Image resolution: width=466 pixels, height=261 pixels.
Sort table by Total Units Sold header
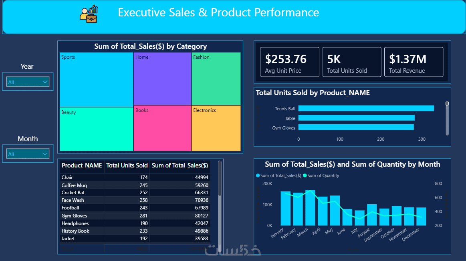127,165
